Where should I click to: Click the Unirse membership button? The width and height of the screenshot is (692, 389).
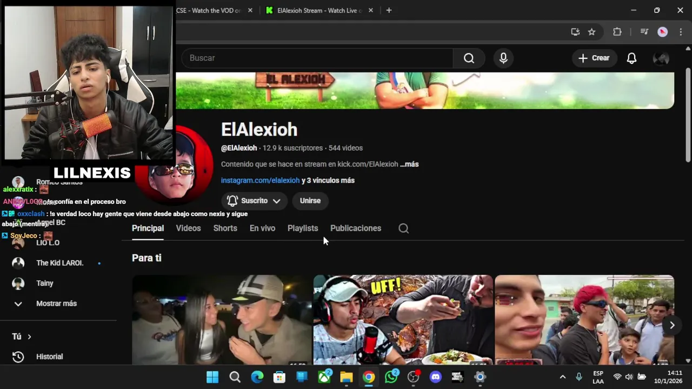(310, 200)
